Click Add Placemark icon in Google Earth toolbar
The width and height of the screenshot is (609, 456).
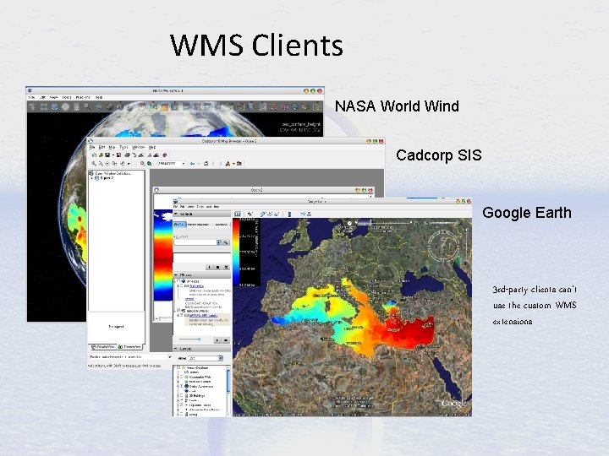click(250, 214)
